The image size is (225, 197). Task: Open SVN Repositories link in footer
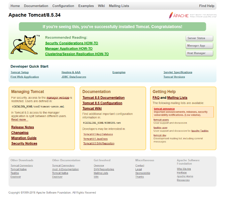104,169
